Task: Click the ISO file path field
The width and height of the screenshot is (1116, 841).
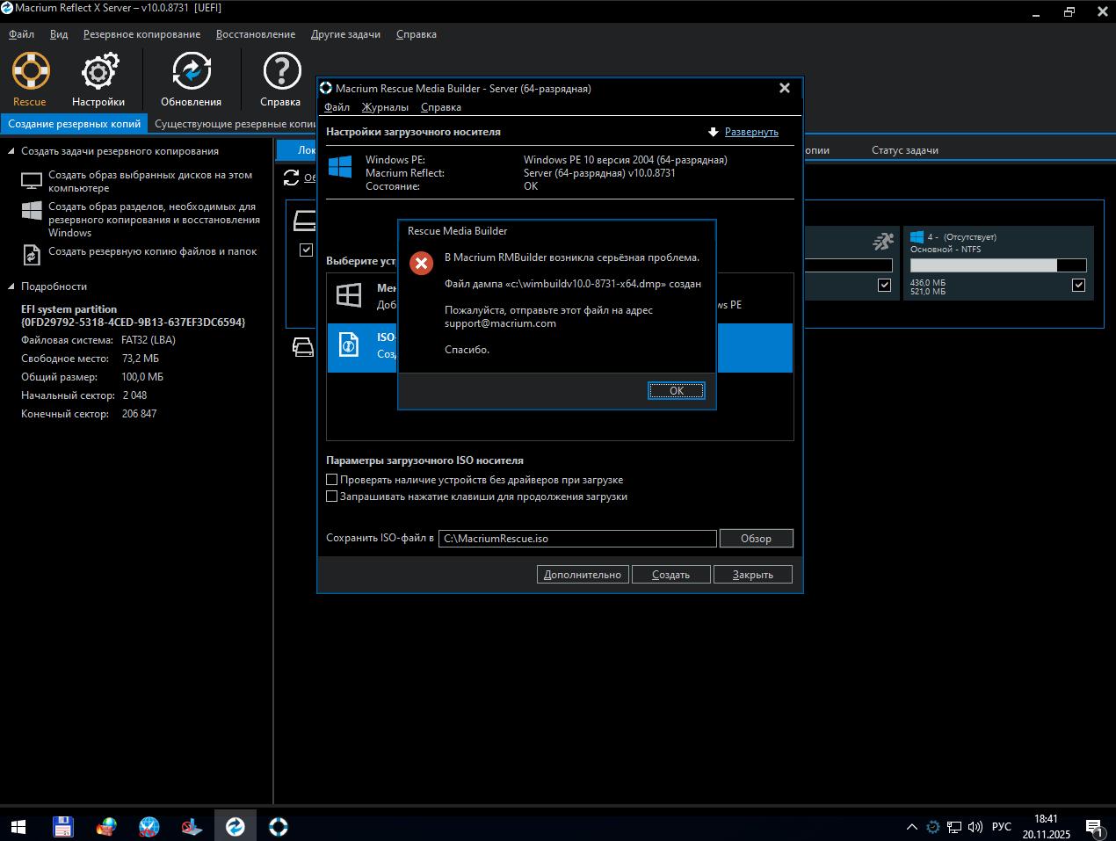Action: point(577,539)
